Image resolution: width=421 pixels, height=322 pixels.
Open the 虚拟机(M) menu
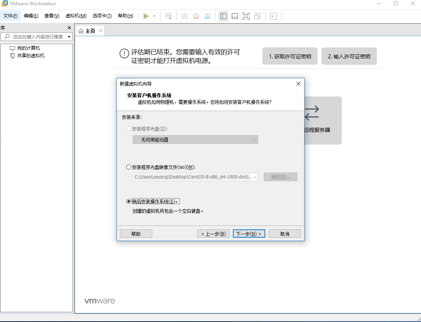point(75,16)
